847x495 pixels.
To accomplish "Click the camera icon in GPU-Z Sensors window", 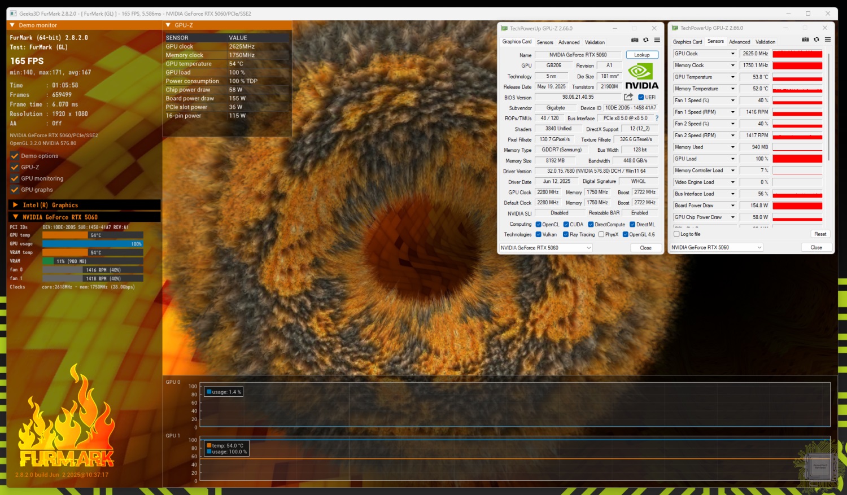I will [805, 40].
